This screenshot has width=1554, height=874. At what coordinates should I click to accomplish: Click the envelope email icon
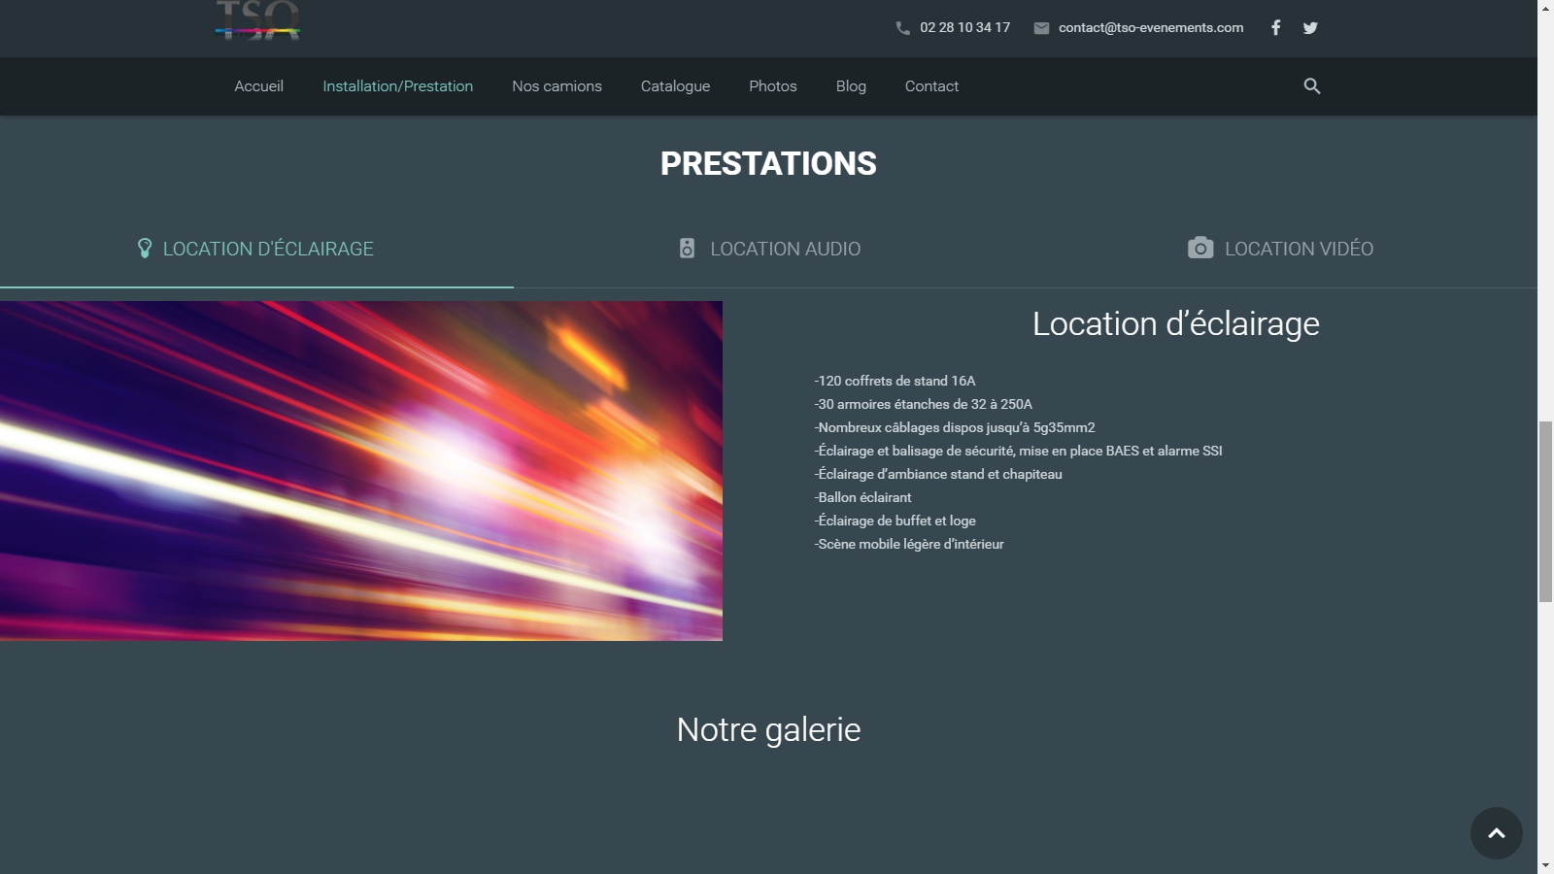pyautogui.click(x=1041, y=28)
